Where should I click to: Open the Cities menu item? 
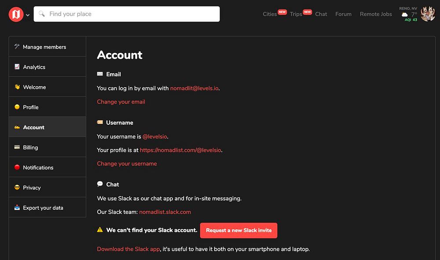(x=270, y=14)
